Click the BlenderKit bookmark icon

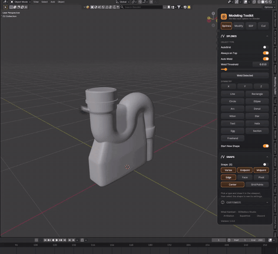169,7
